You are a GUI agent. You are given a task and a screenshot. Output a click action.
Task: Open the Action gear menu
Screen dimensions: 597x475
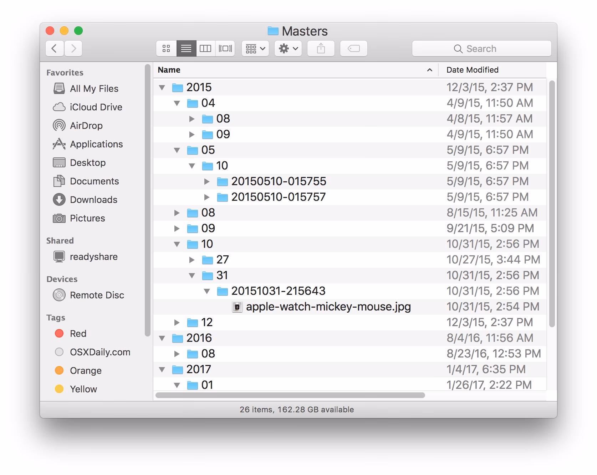click(x=287, y=48)
